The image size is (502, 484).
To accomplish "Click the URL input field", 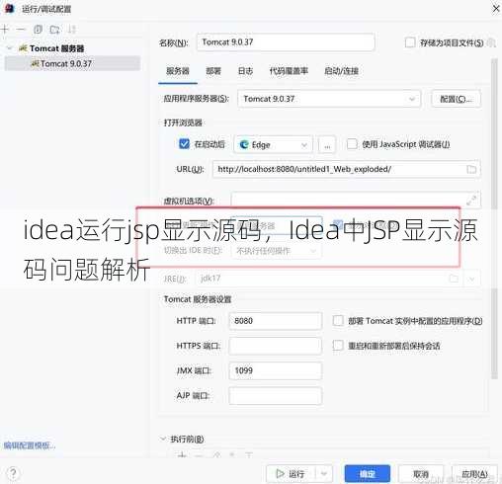I will [346, 169].
